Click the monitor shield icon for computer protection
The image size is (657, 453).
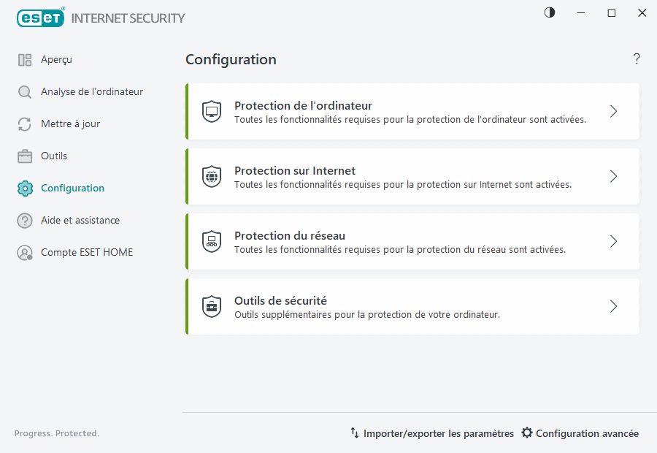[212, 111]
